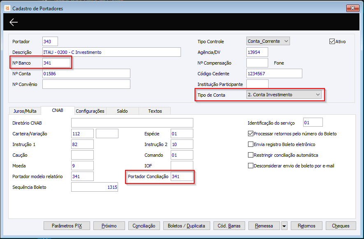Uncheck Processar retornos pelo número do Boleto
This screenshot has height=239, width=364.
point(250,134)
